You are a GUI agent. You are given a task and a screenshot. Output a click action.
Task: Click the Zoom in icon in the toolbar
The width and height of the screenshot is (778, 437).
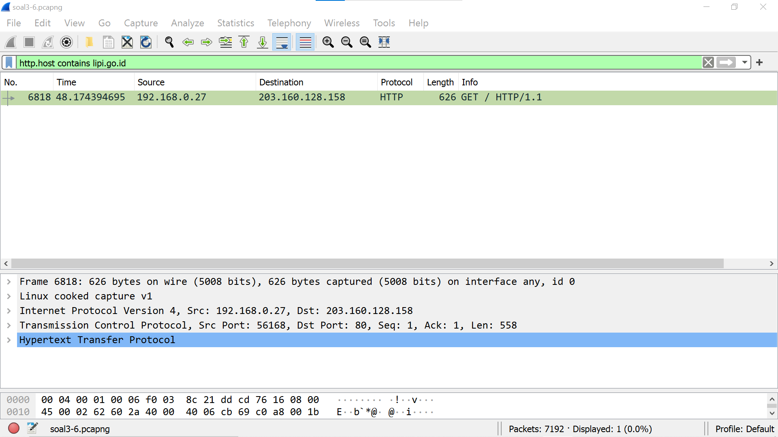click(x=328, y=42)
